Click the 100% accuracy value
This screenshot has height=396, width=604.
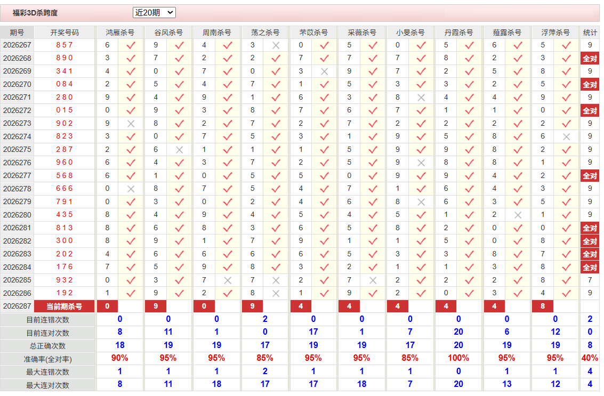[458, 358]
